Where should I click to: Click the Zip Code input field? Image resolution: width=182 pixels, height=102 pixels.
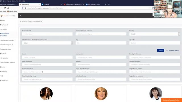(155, 43)
